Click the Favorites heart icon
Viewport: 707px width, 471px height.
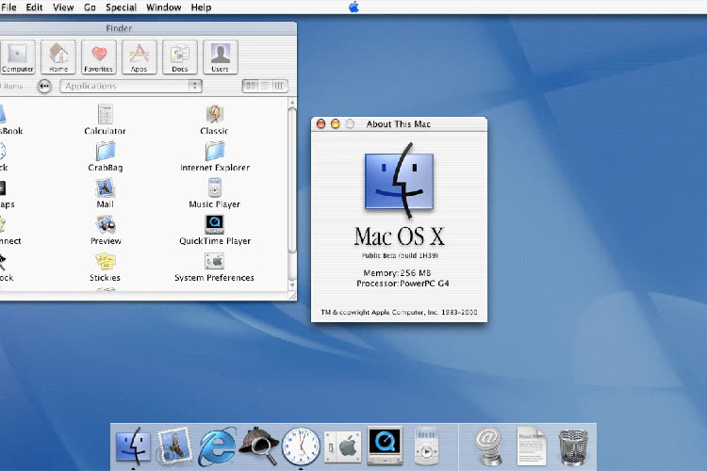(x=98, y=57)
